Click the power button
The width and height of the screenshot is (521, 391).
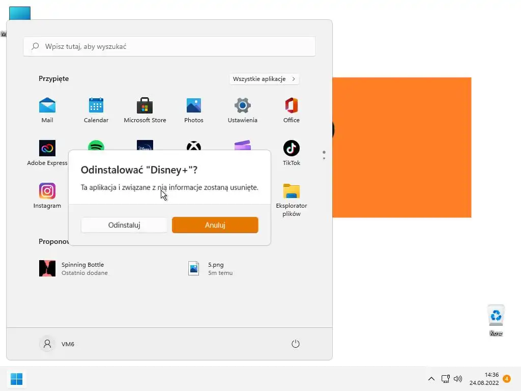(296, 344)
